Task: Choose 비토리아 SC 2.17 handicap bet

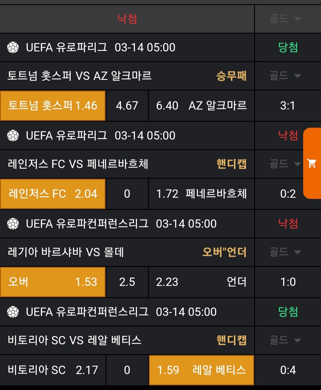Action: [53, 370]
